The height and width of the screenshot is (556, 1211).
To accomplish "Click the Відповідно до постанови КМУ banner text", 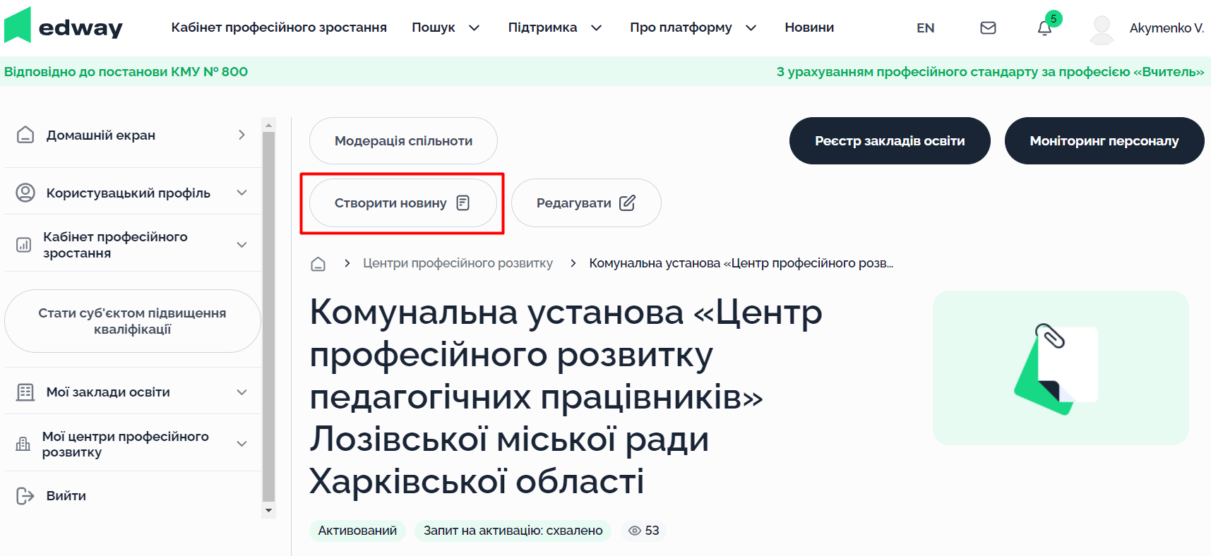I will 126,71.
